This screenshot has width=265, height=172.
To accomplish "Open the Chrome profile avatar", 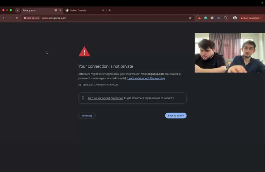I will (x=235, y=18).
